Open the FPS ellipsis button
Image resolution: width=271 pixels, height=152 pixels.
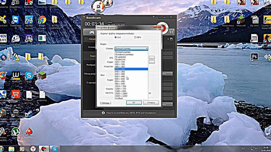point(152,57)
